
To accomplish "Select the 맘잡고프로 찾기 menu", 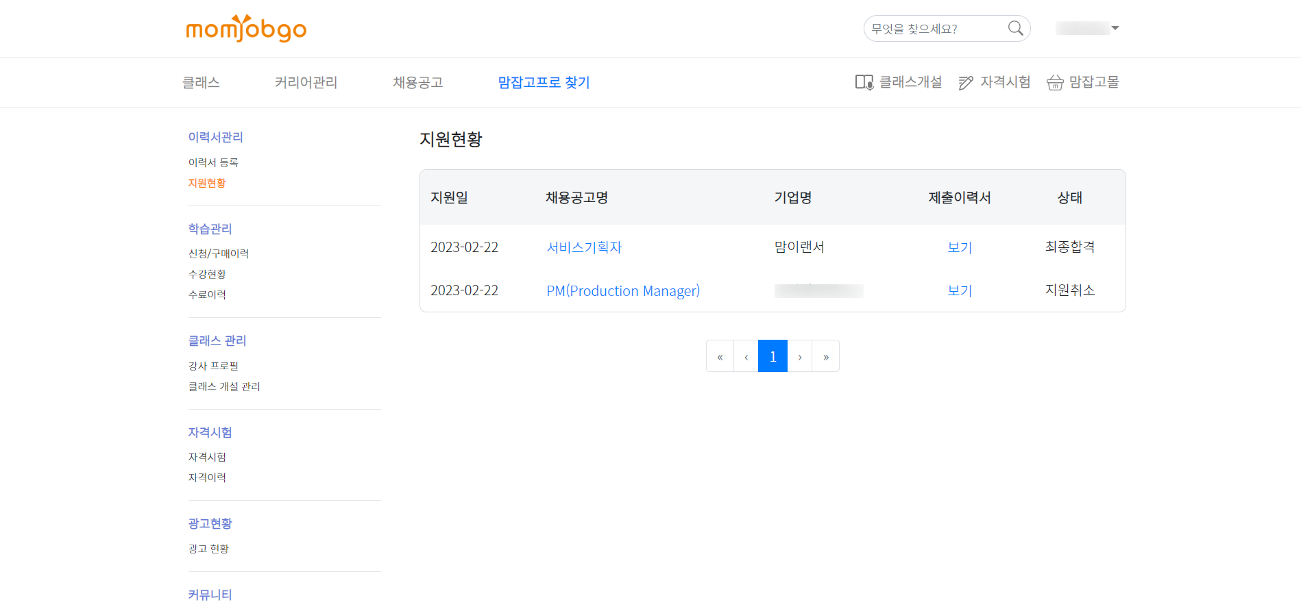I will pos(544,82).
